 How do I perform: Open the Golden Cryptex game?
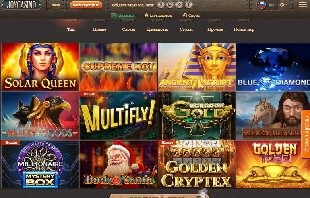point(197,164)
